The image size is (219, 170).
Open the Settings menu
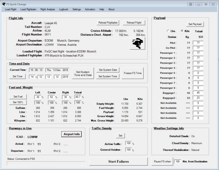click(x=77, y=9)
